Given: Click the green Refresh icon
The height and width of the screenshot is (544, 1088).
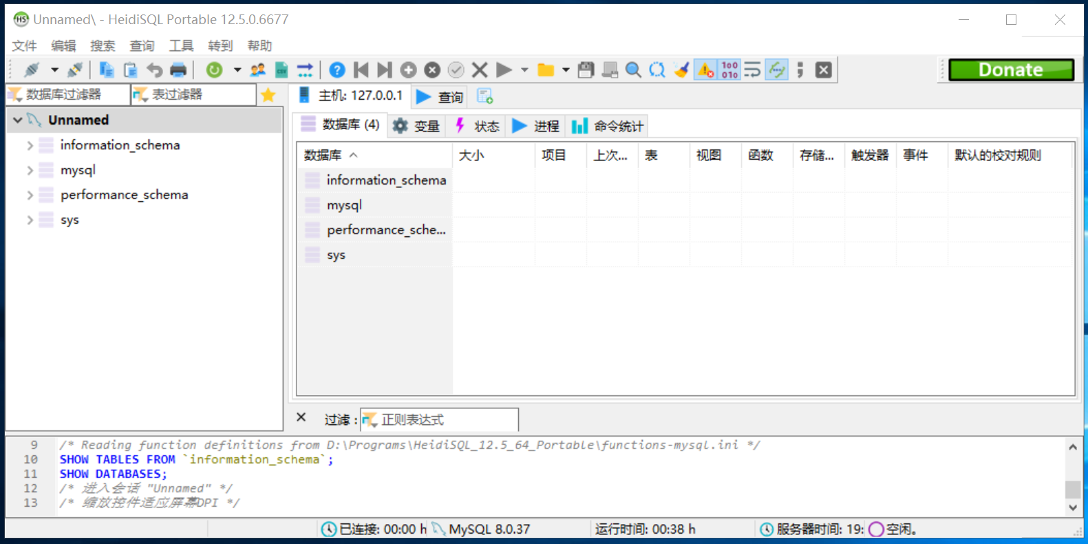Looking at the screenshot, I should 215,70.
